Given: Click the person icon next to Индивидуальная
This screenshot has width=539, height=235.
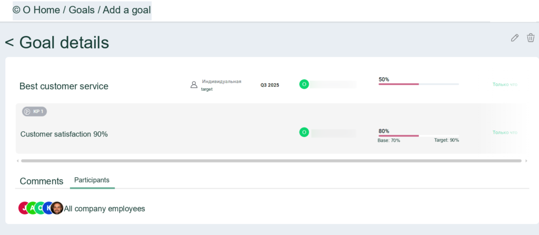Looking at the screenshot, I should click(x=194, y=85).
